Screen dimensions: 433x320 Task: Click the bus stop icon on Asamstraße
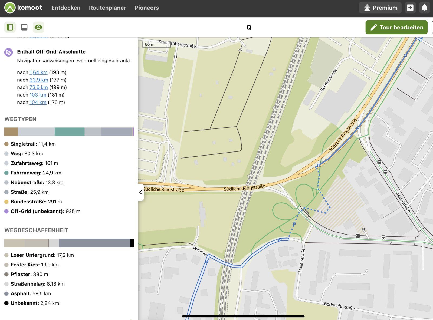tap(379, 162)
